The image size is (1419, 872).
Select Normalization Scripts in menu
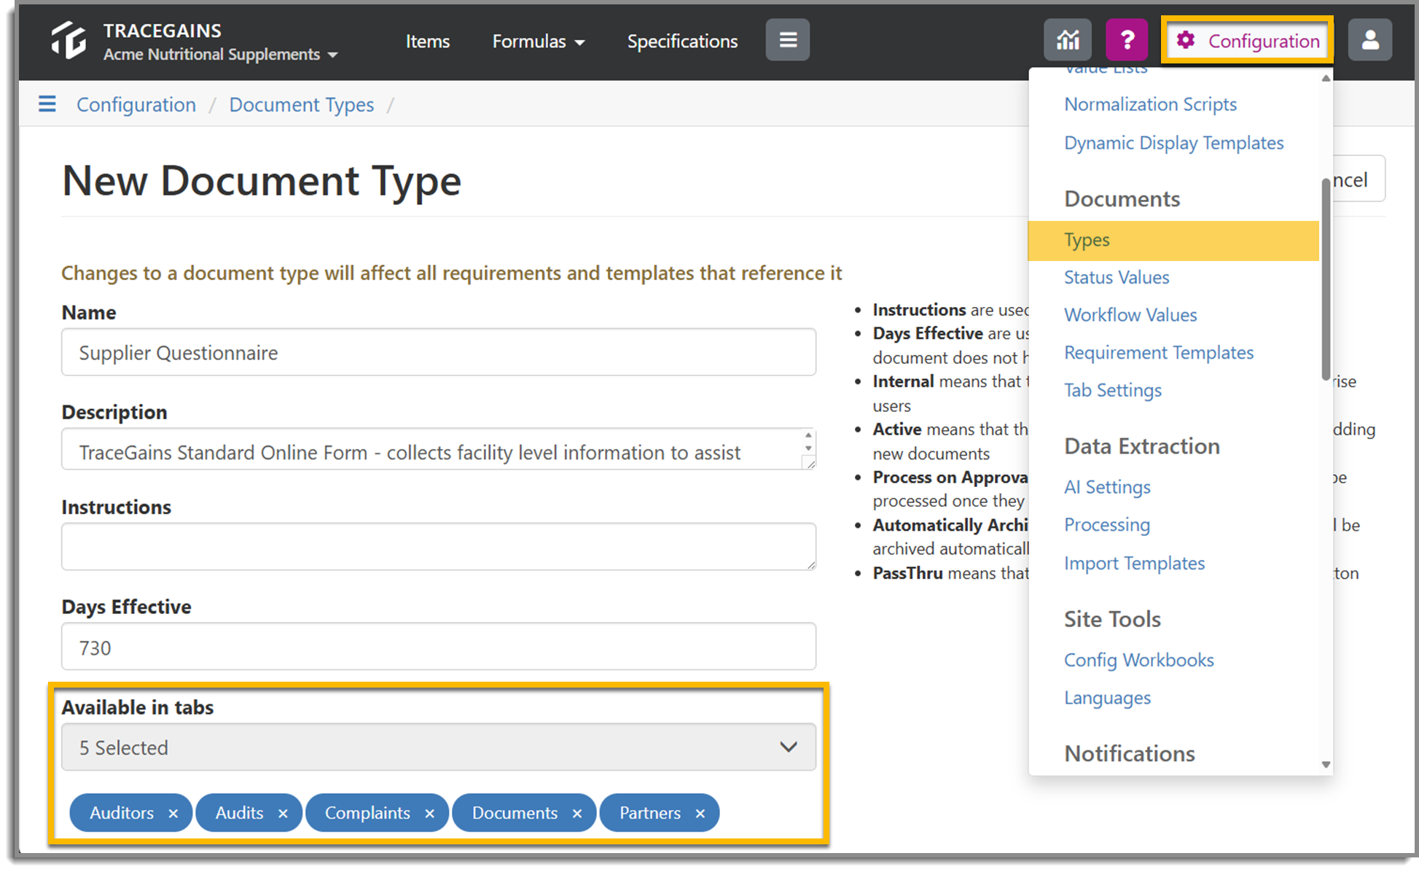(1150, 104)
